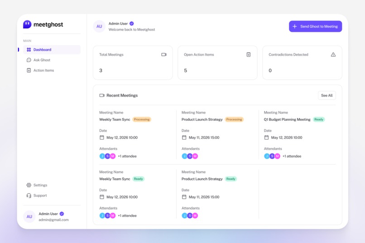Click calendar icon of Ready Weekly Team Sync
This screenshot has width=365, height=243.
click(x=102, y=197)
